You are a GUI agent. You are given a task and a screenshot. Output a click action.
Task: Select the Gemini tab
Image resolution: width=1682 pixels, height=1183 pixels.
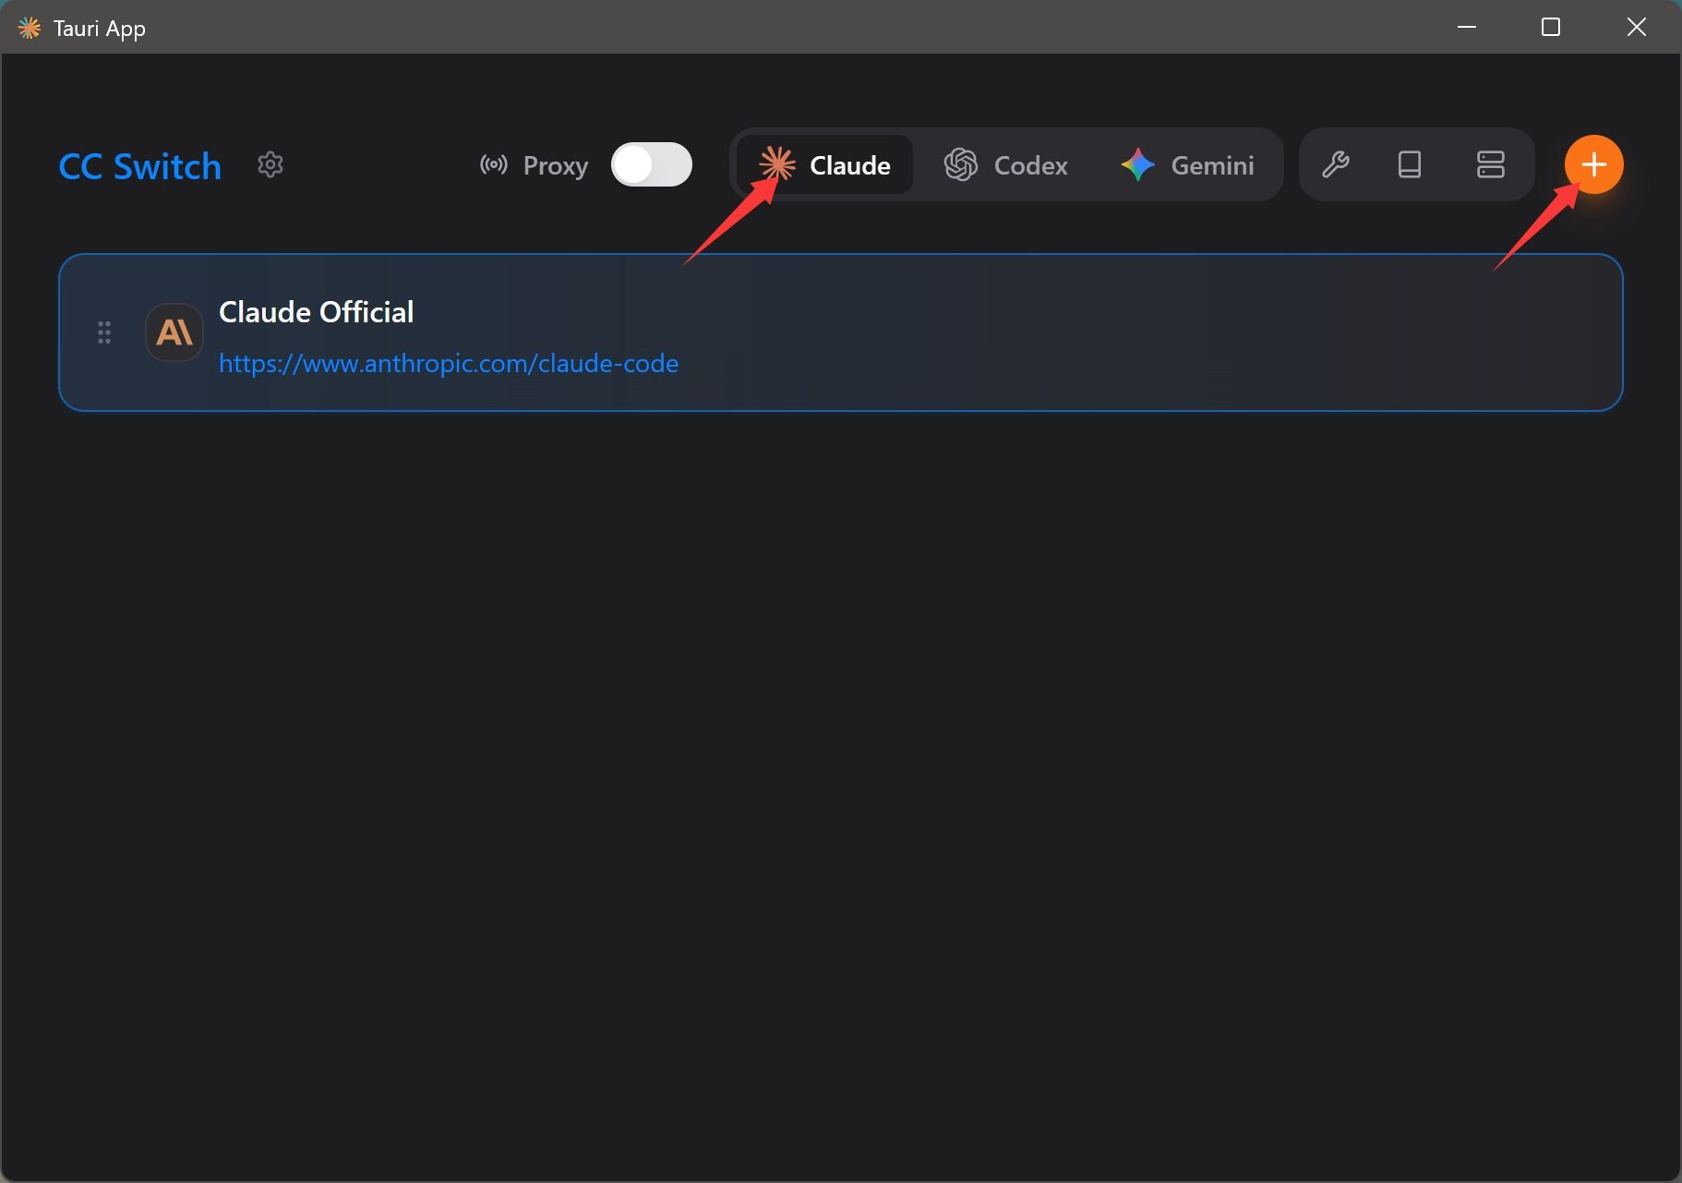(1187, 165)
